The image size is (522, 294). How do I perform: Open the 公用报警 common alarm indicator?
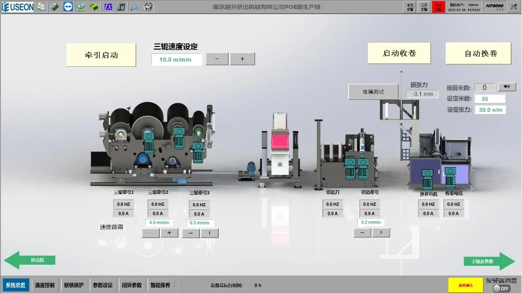[424, 7]
